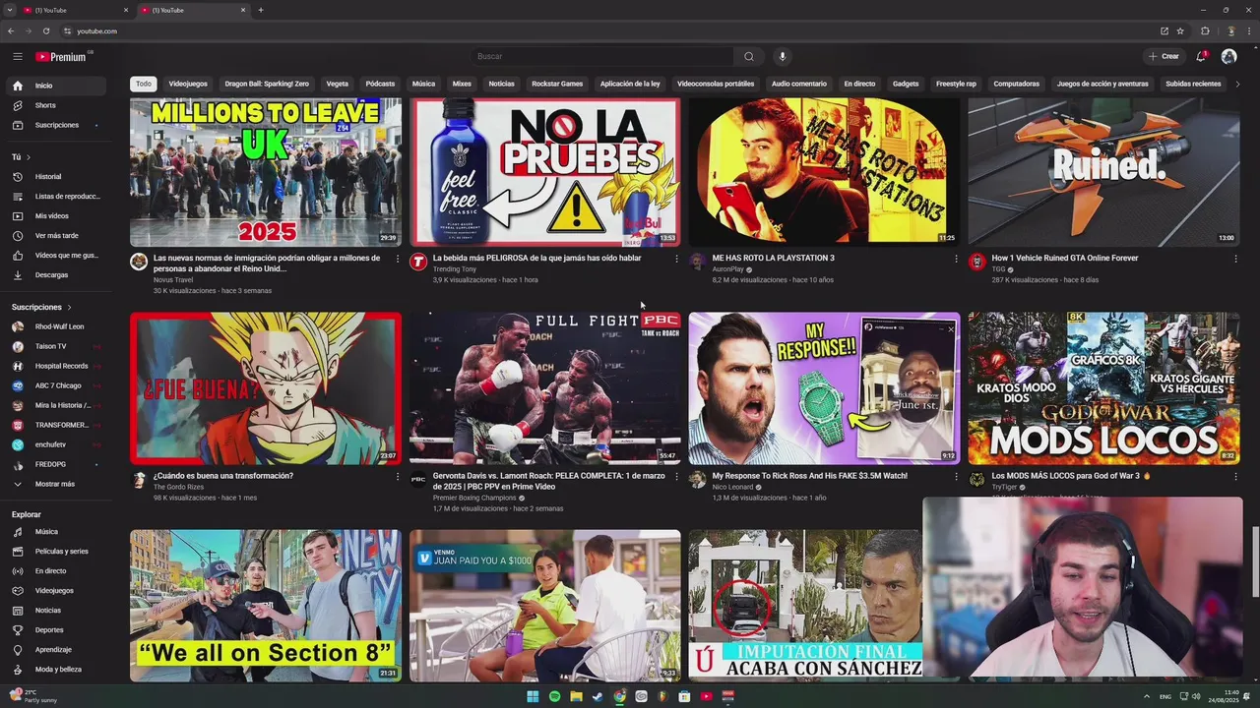1260x708 pixels.
Task: Switch to the second YouTube browser tab
Action: (192, 10)
